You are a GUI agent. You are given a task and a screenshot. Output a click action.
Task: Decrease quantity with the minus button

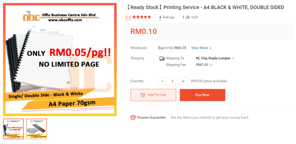(x=162, y=81)
